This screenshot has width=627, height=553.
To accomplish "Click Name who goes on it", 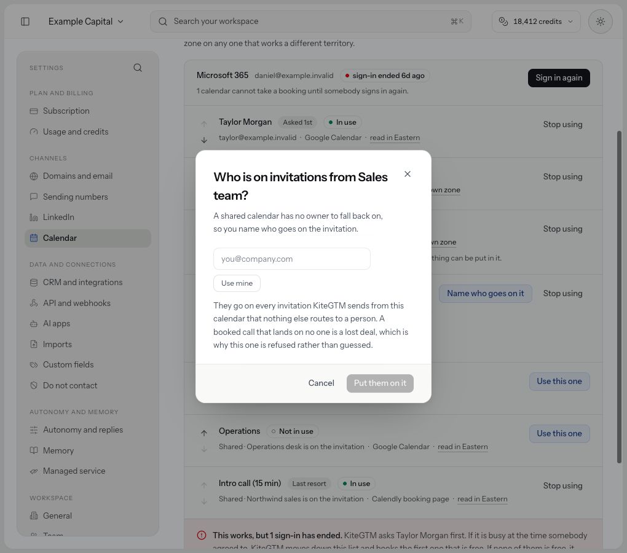I will (x=485, y=294).
